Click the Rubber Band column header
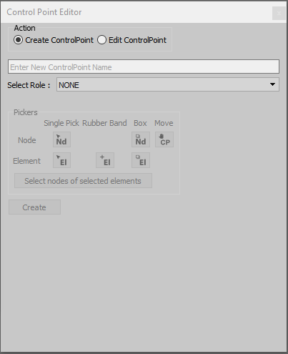 click(x=104, y=123)
